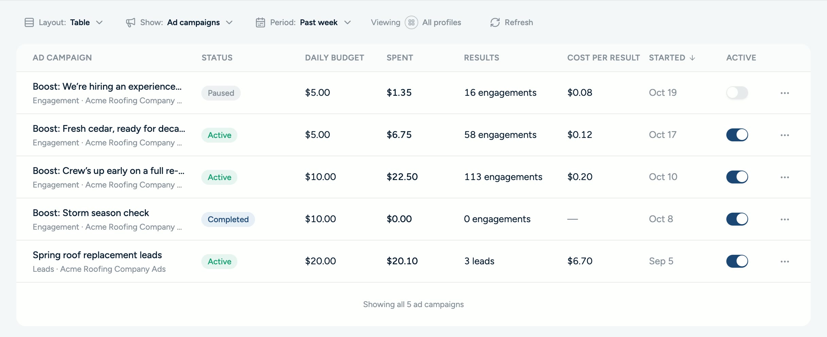Click the Active badge for Spring roof leads

tap(219, 262)
